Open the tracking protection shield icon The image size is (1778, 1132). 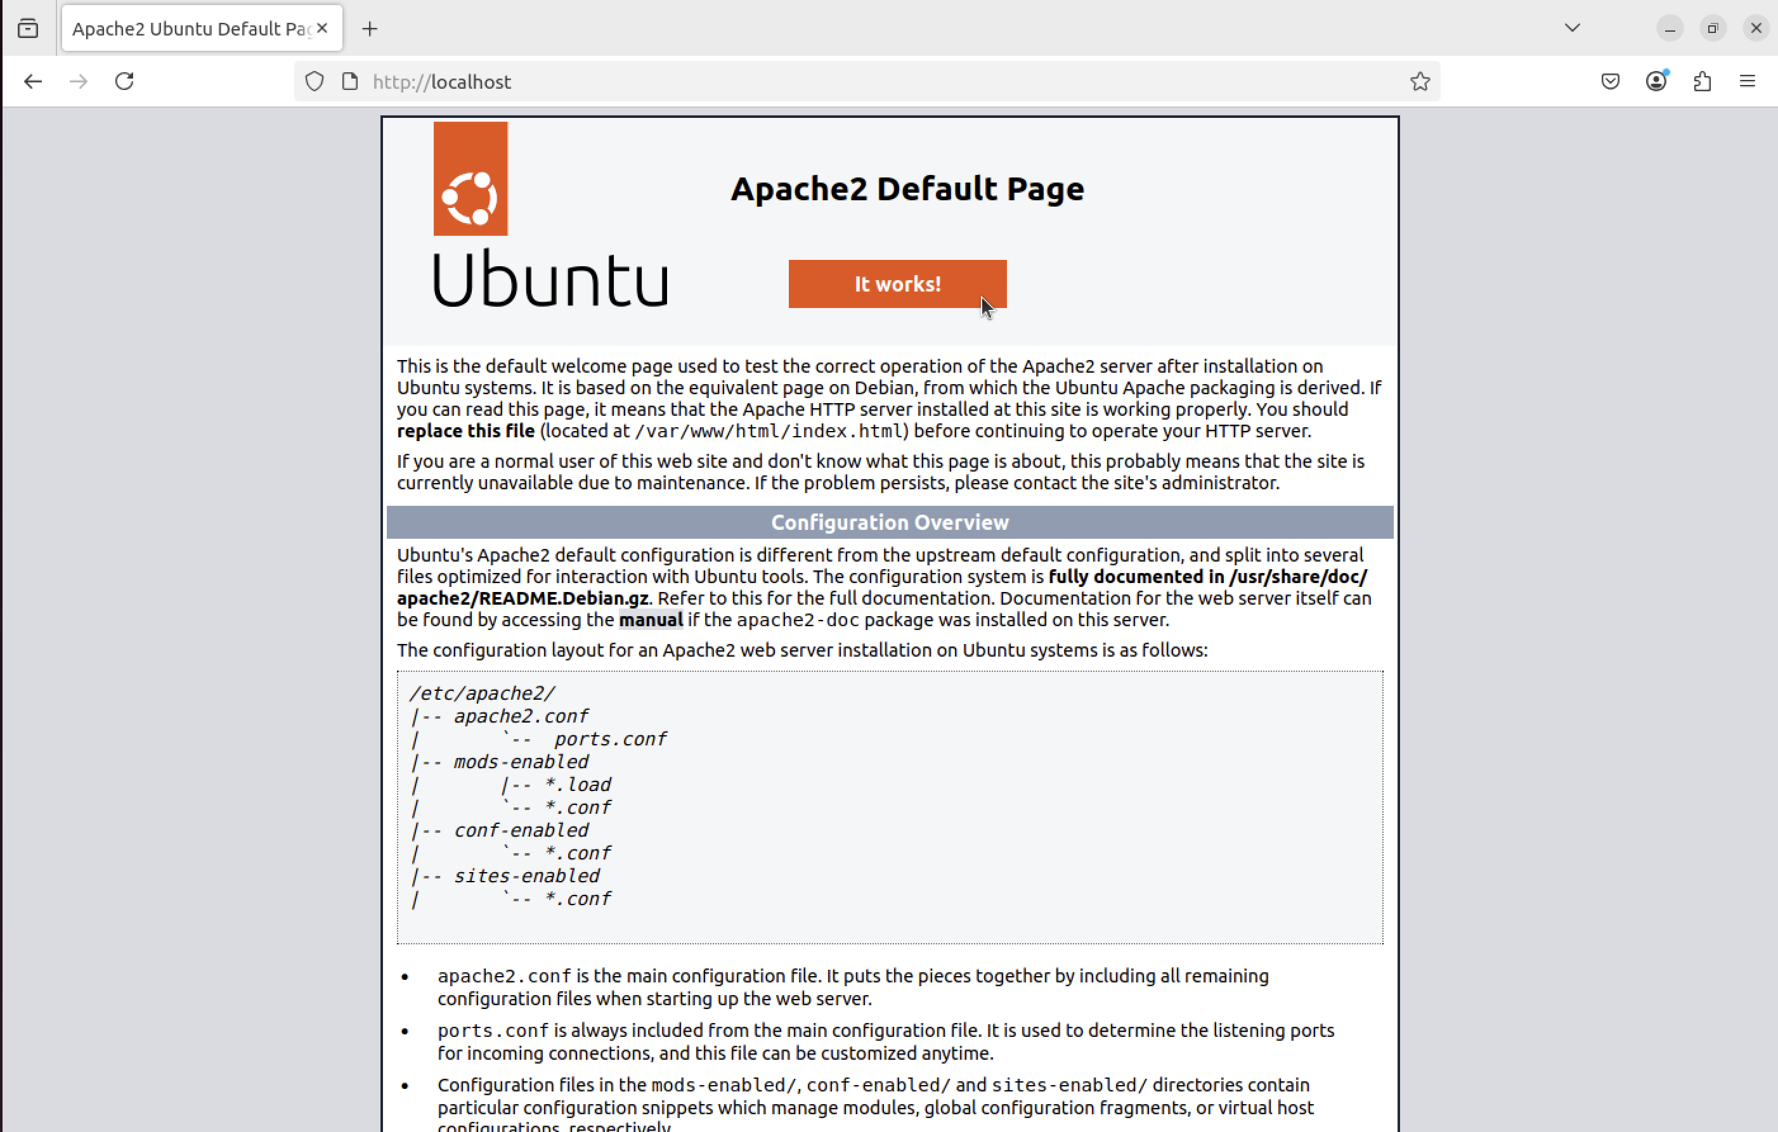[x=315, y=81]
